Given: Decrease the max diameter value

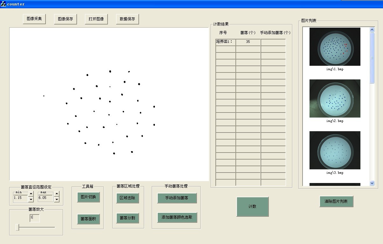Looking at the screenshot, I should (x=57, y=200).
